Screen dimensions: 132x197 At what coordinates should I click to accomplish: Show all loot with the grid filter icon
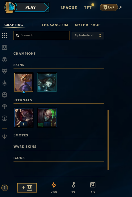coord(5,36)
